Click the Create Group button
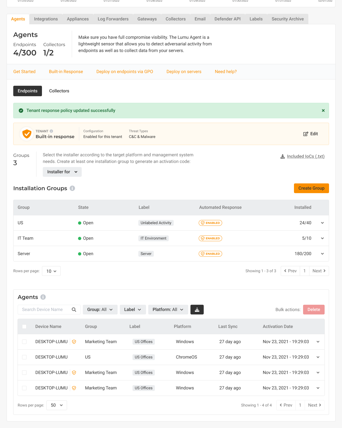 click(x=311, y=188)
